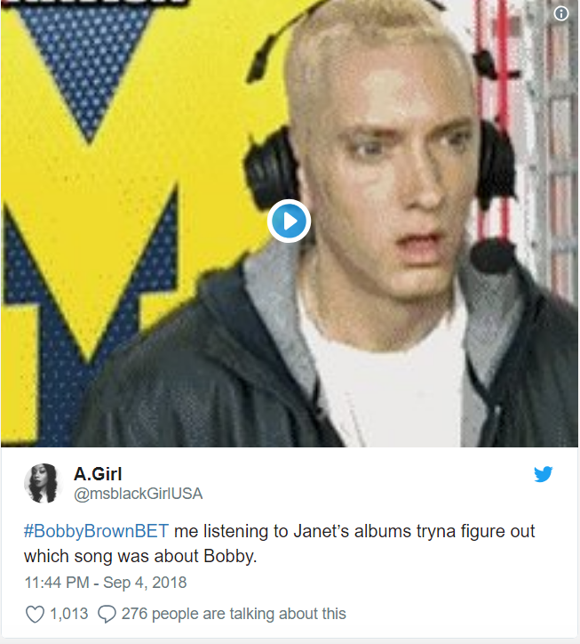View 276 people are talking about this
580x644 pixels.
pos(234,614)
